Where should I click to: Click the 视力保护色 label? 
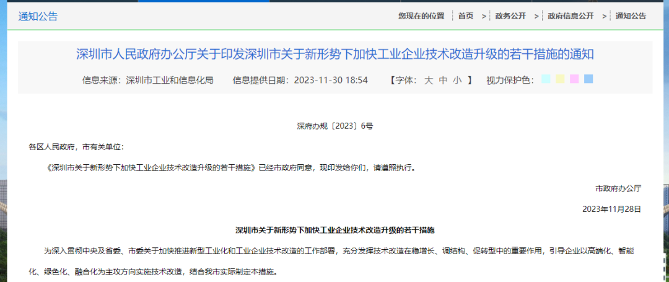pos(510,80)
